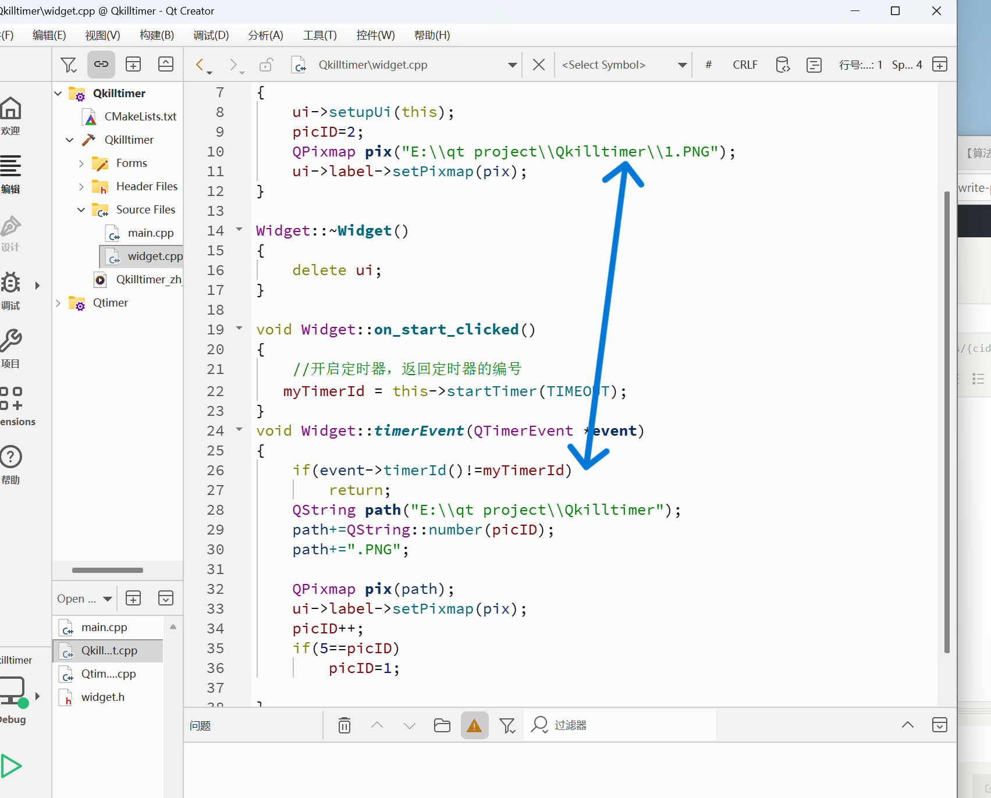Click the CRLF line ending button
The height and width of the screenshot is (798, 991).
tap(745, 65)
